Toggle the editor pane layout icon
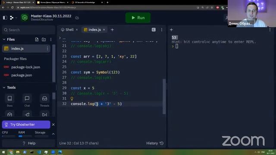 coord(154,30)
